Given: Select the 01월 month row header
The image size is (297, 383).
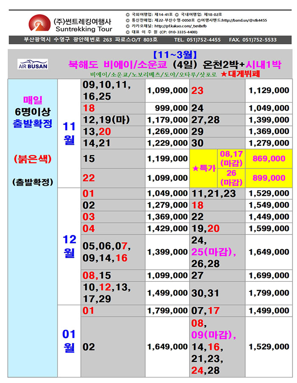Looking at the screenshot, I should [69, 341].
